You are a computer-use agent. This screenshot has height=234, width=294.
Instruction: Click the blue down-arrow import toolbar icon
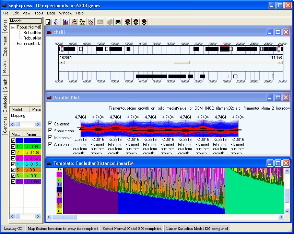[x=56, y=22]
